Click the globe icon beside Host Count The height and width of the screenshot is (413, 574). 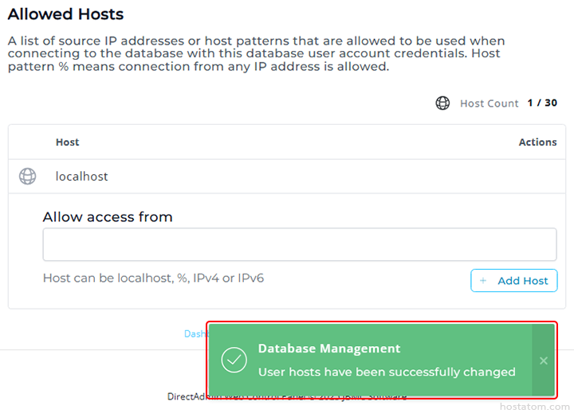[x=442, y=103]
